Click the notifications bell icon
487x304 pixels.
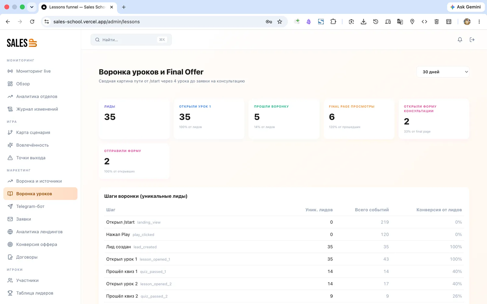pos(460,40)
